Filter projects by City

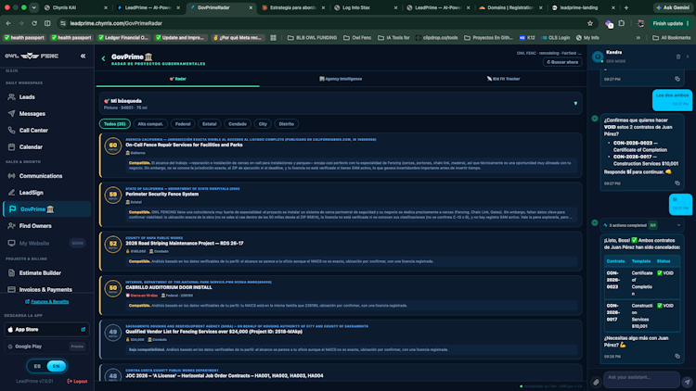click(263, 123)
